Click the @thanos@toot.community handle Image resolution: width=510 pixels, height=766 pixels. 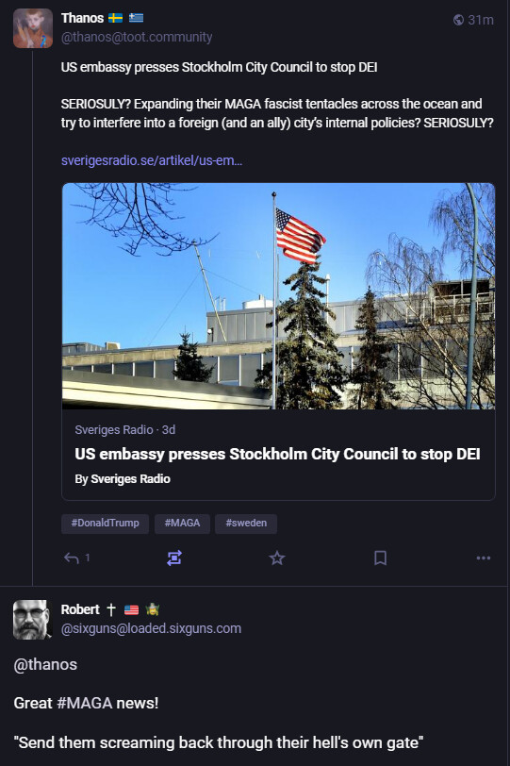(x=136, y=37)
